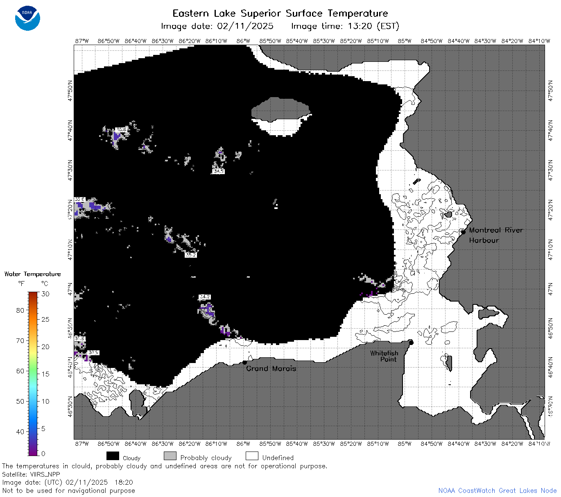Click the white Undefined legend swatch
Screen dimensions: 561x497
[252, 456]
